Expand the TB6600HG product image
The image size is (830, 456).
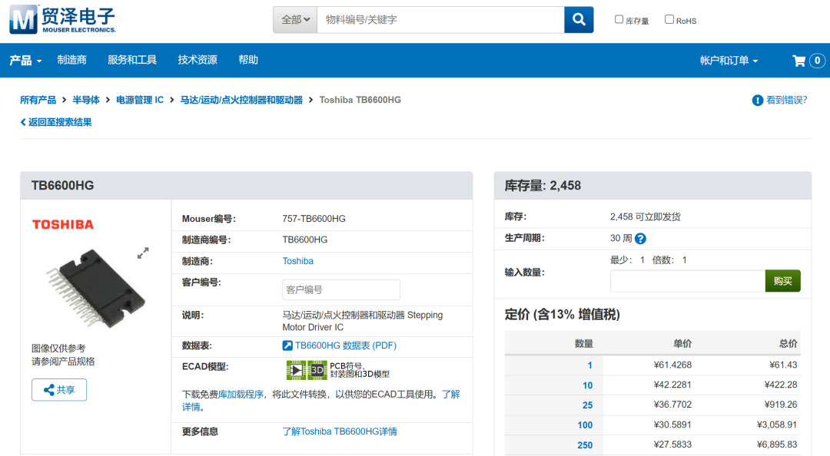point(143,252)
